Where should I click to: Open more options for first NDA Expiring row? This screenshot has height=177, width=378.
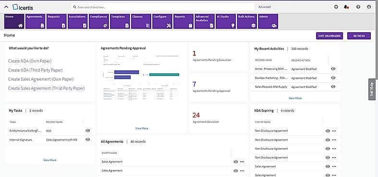334,131
